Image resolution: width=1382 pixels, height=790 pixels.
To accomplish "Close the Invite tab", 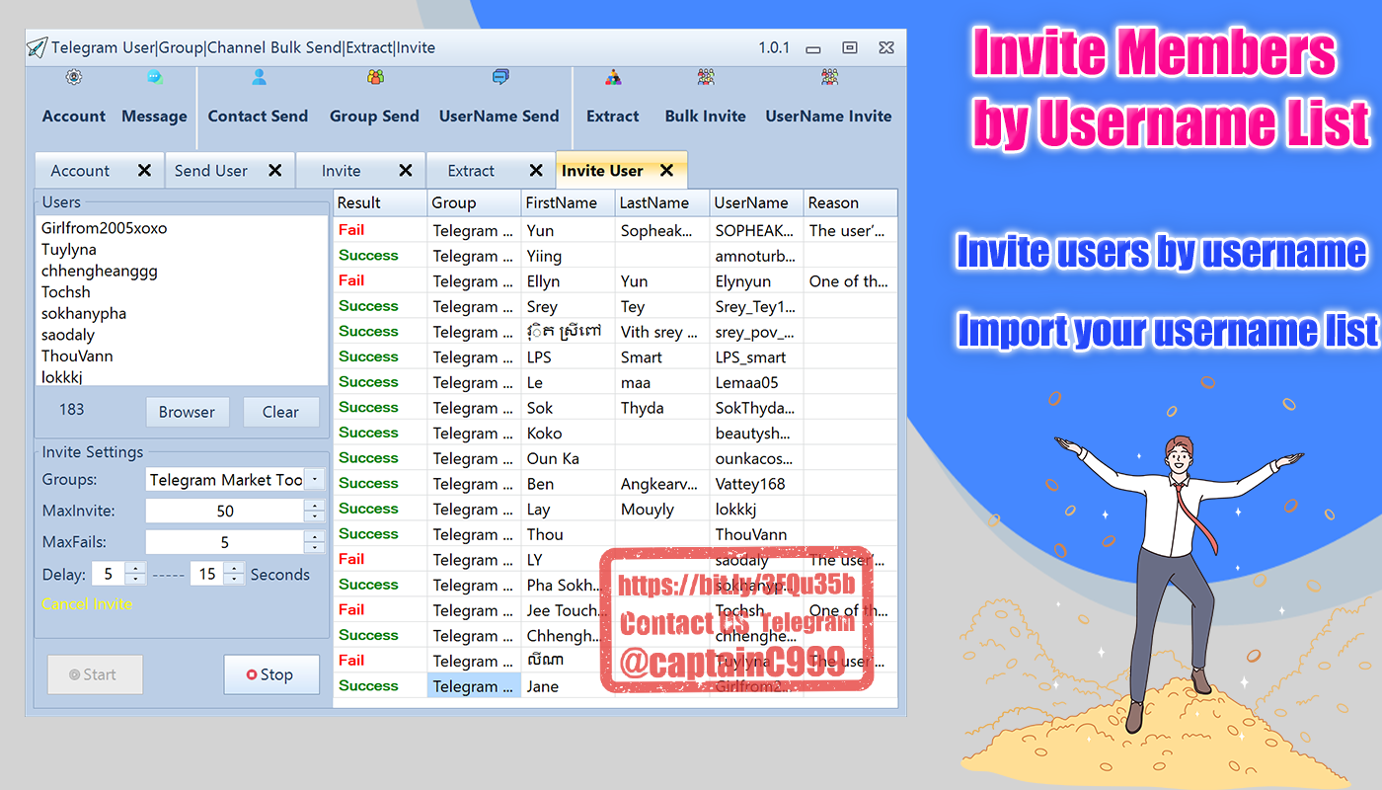I will click(405, 171).
